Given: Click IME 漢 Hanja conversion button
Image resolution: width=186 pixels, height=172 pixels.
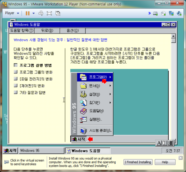Looking at the screenshot, I should 170,143.
